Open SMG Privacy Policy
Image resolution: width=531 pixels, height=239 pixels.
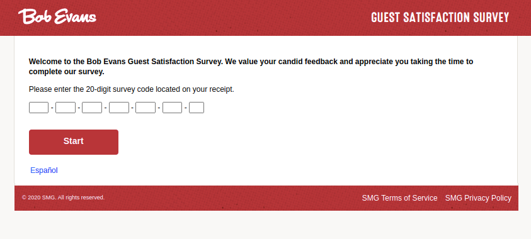pos(478,198)
